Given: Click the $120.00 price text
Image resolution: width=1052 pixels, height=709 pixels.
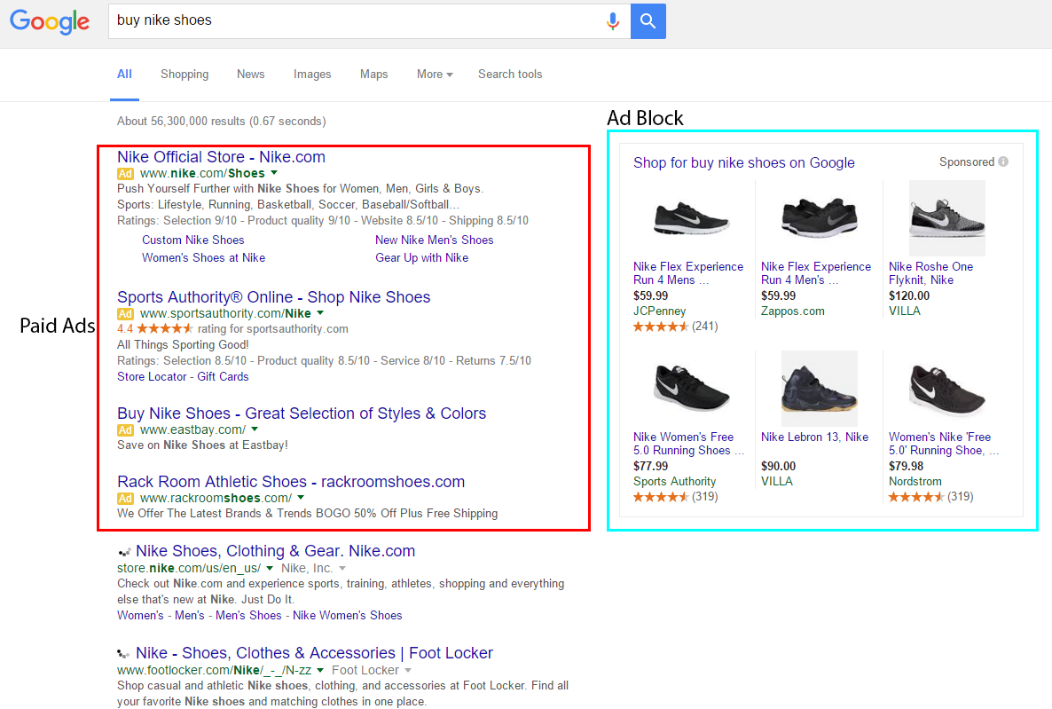Looking at the screenshot, I should [909, 296].
